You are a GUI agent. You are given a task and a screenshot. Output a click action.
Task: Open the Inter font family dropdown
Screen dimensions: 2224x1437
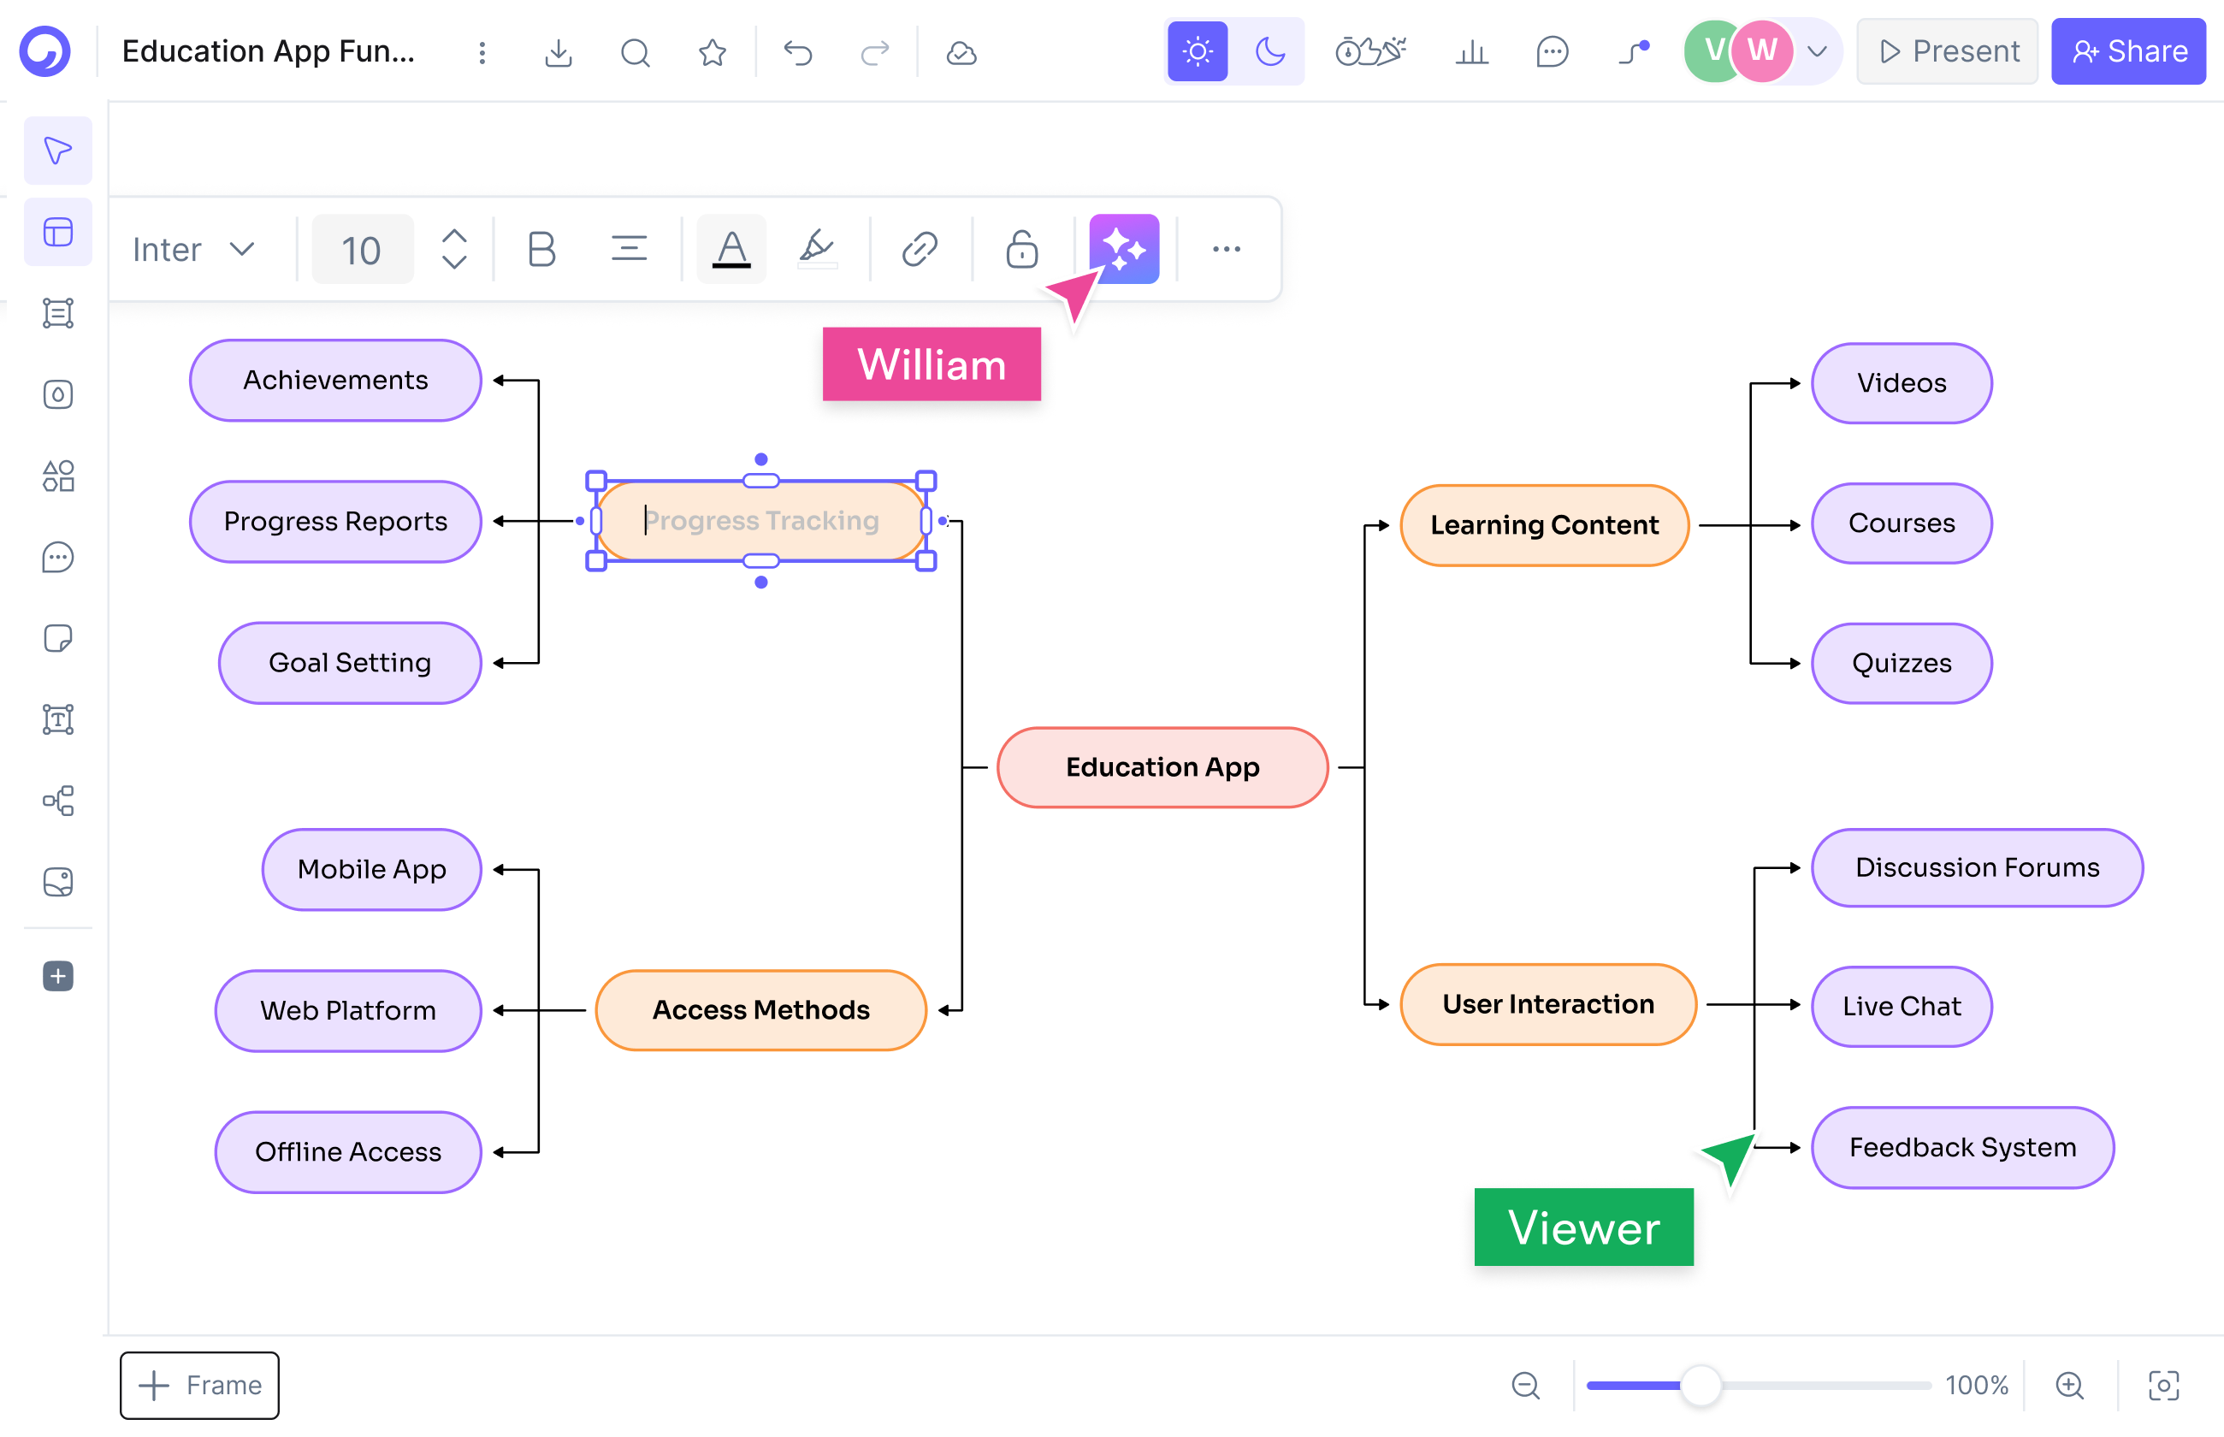[x=194, y=249]
